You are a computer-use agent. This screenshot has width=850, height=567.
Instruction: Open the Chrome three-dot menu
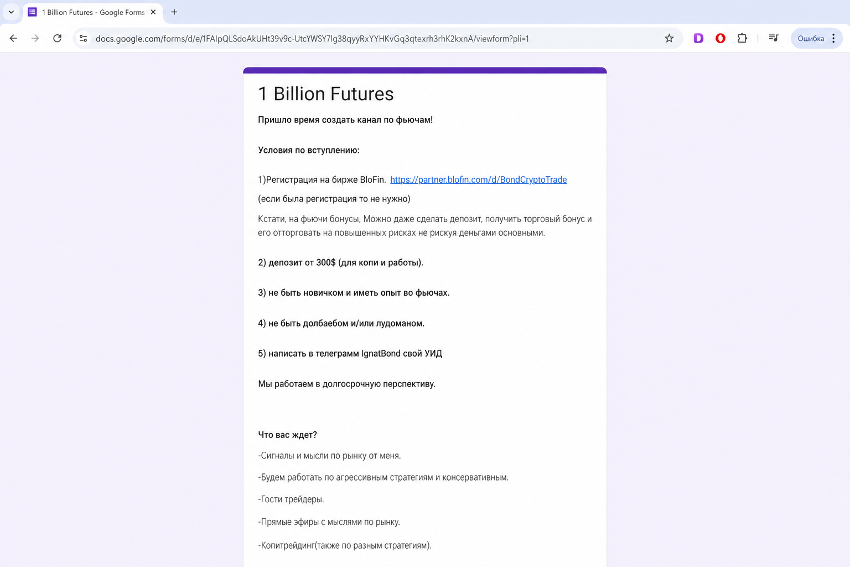[833, 38]
